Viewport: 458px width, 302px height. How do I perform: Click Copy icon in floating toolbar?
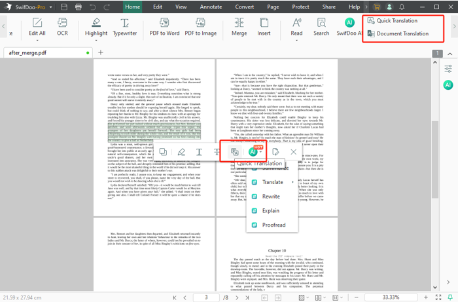tap(163, 152)
